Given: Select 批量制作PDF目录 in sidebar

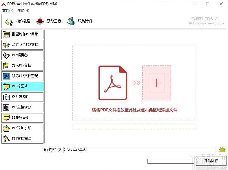Looking at the screenshot, I should click(x=23, y=34).
